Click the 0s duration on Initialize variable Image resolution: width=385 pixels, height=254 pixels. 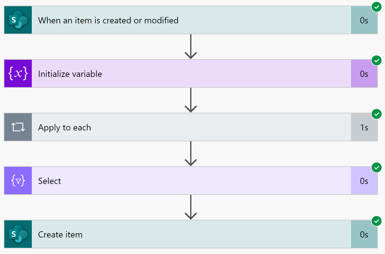coord(364,74)
